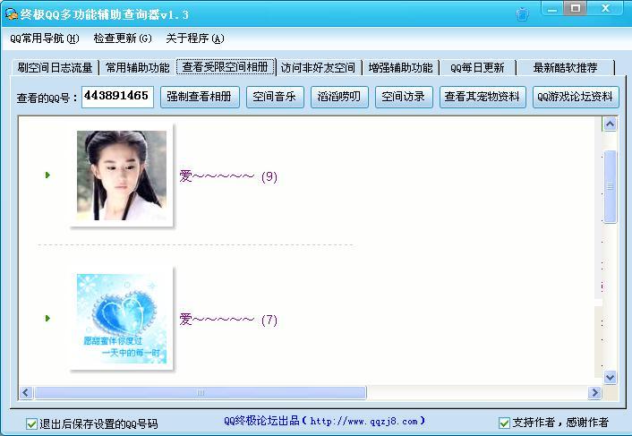The image size is (632, 436).
Task: Click green arrow beside album (9)
Action: (x=47, y=175)
